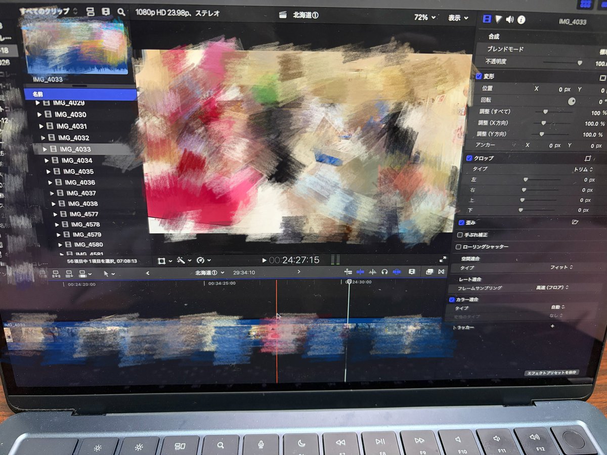Toggle the カラー適合 checkbox
The height and width of the screenshot is (455, 607).
[x=452, y=299]
